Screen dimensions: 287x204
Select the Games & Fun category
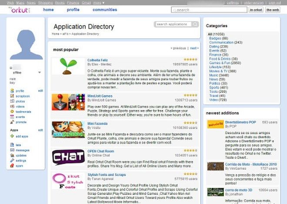(220, 63)
